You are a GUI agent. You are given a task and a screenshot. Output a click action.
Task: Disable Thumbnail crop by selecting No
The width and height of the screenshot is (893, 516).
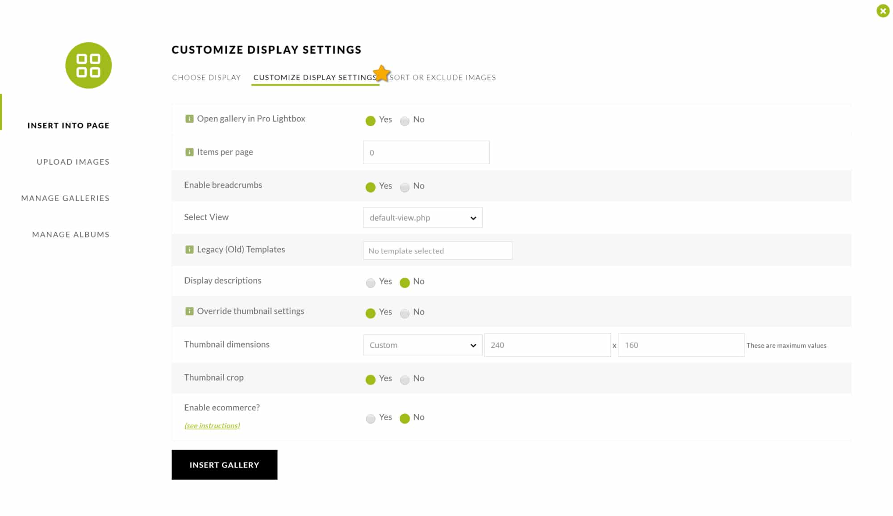405,380
